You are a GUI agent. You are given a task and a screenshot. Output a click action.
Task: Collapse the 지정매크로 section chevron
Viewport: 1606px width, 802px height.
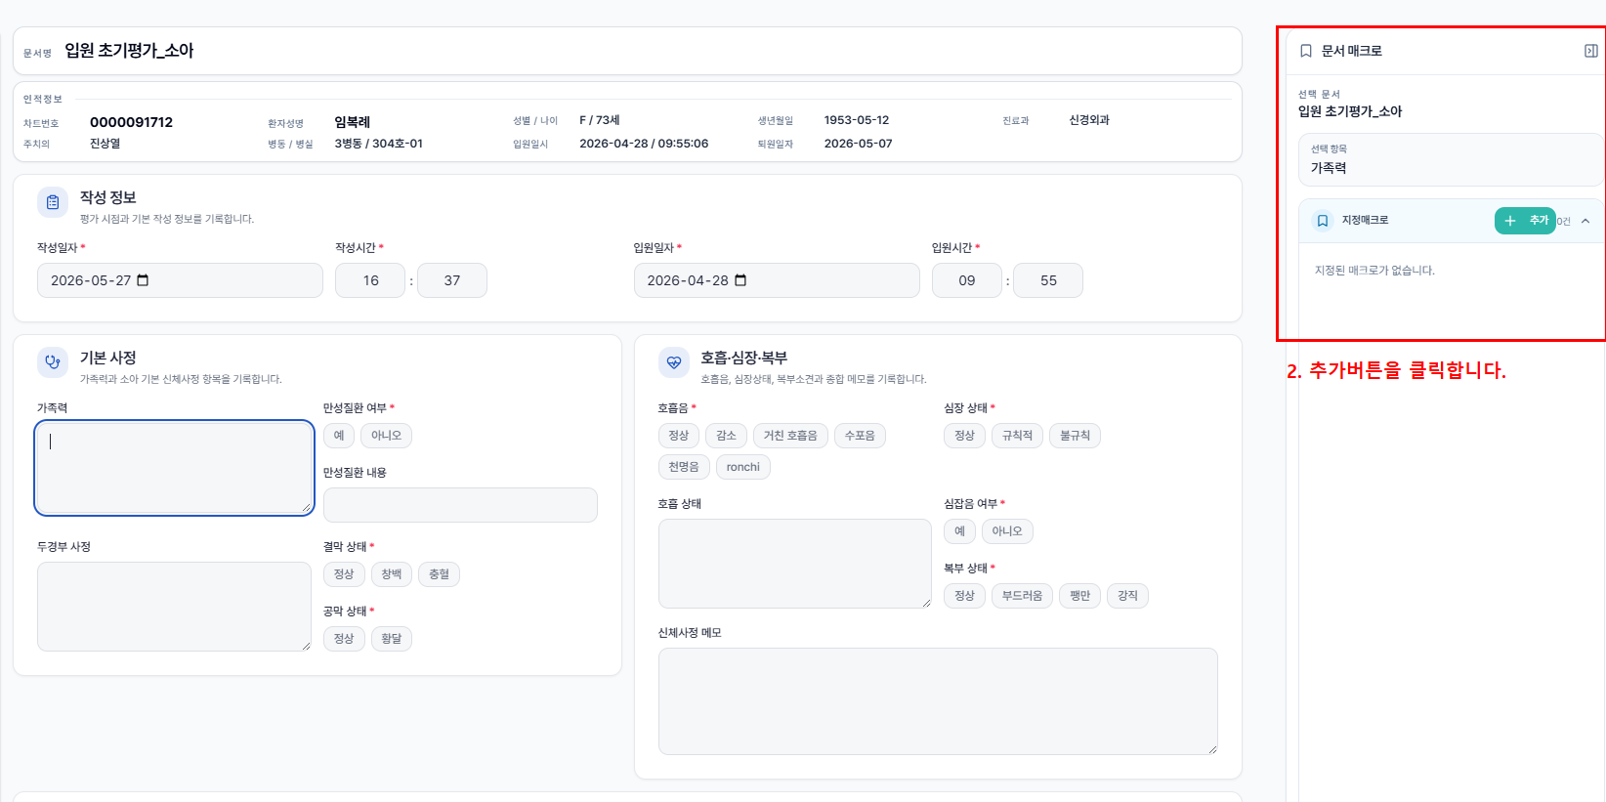coord(1585,221)
